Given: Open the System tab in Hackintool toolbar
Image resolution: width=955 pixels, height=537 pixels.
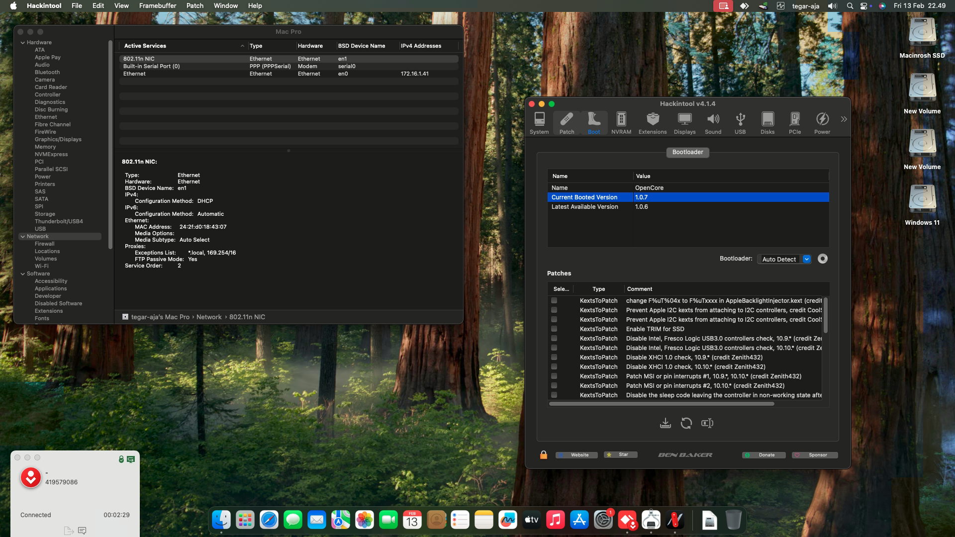Looking at the screenshot, I should coord(539,123).
